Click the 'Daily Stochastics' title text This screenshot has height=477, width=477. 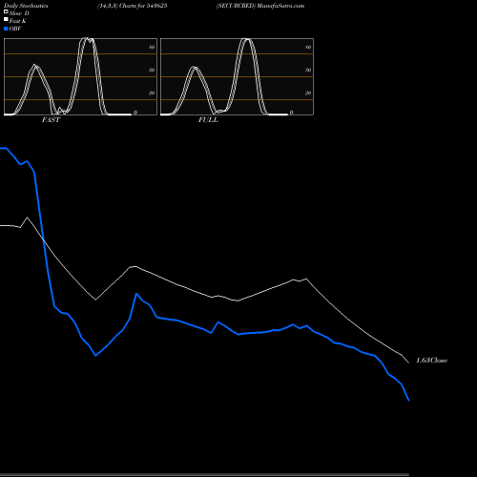26,6
